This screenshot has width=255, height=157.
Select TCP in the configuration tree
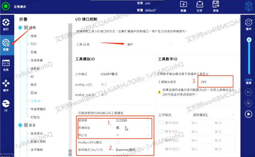tap(34, 44)
